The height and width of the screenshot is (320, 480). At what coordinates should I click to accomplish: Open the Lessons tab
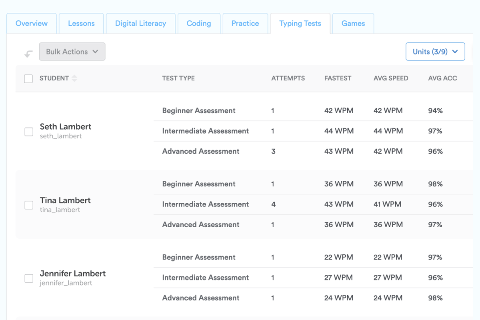pos(81,24)
